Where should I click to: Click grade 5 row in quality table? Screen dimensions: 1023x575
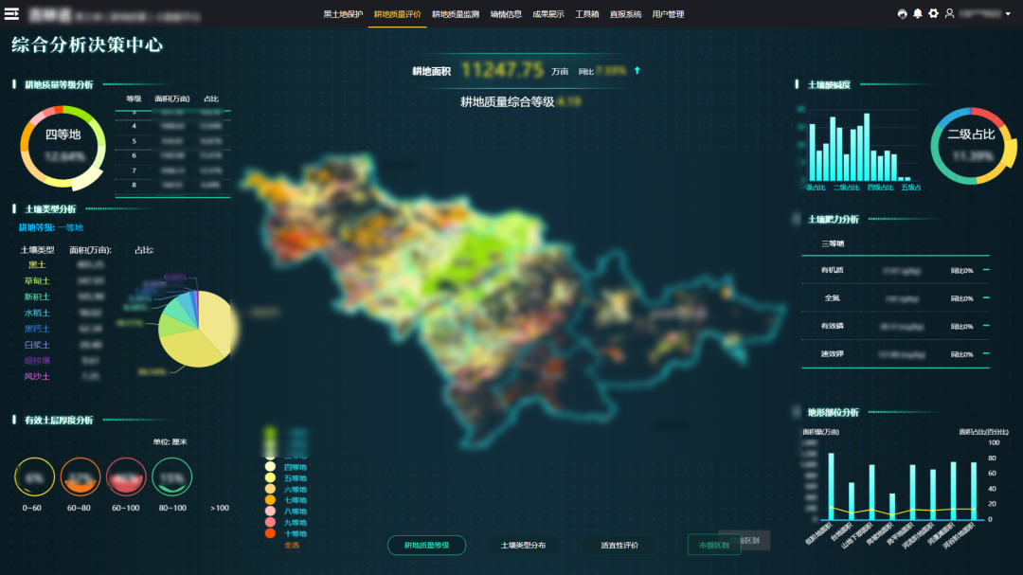172,141
